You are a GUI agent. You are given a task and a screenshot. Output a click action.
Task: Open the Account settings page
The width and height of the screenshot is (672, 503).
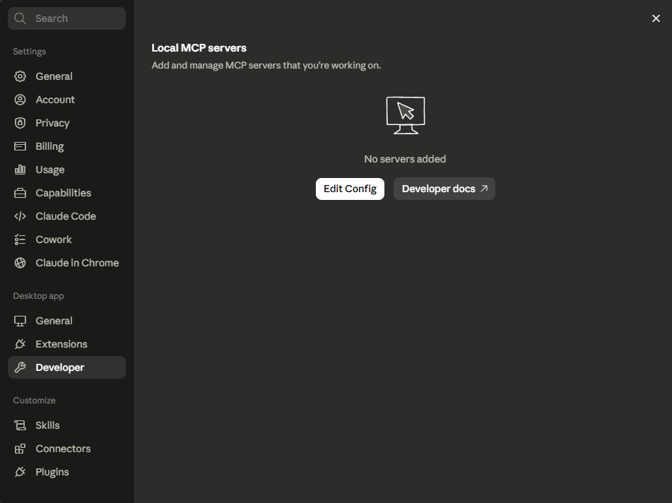pos(66,100)
